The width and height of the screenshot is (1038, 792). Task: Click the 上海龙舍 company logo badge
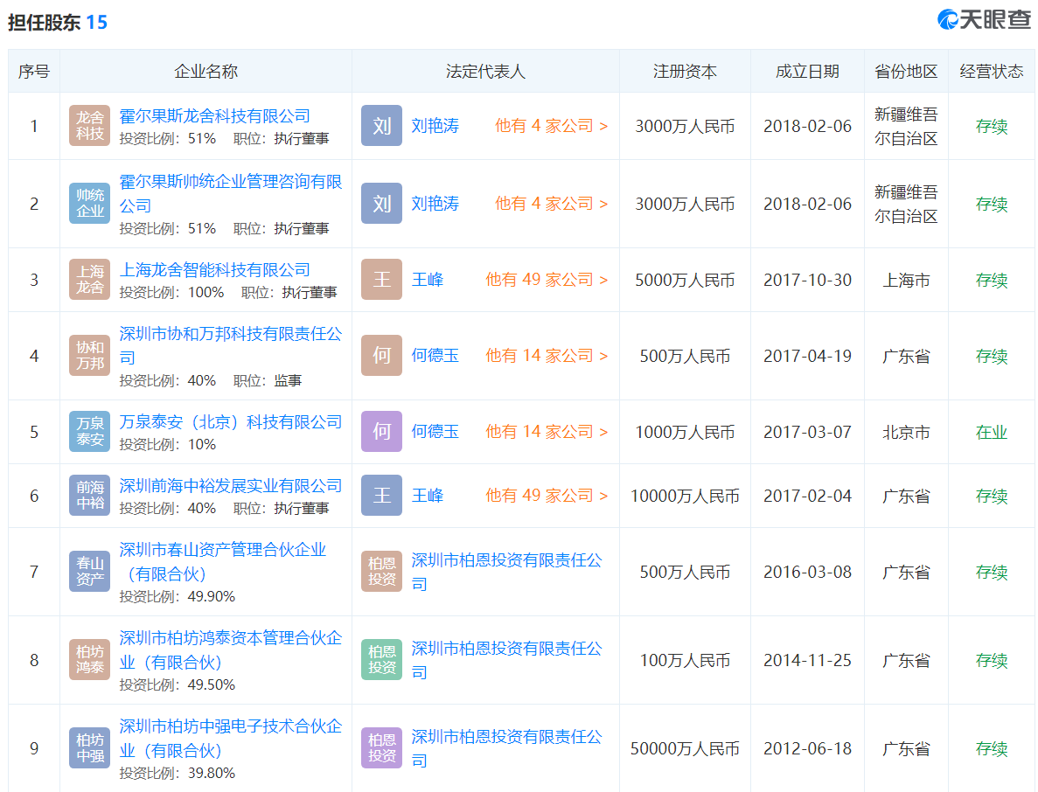(x=89, y=280)
